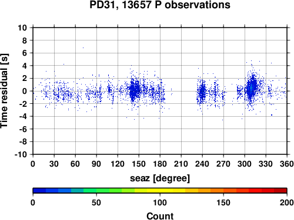Viewport: 294px width, 220px height.
Task: Click the 180 tick label on the x-axis
Action: click(160, 164)
